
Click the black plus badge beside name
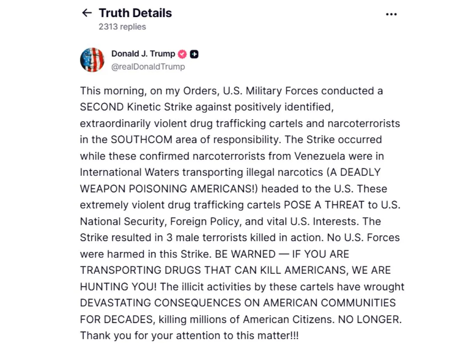click(x=194, y=54)
